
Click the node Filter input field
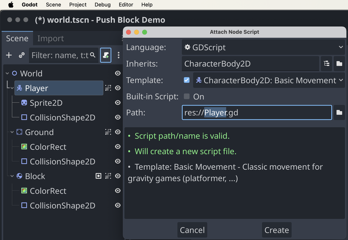[63, 55]
